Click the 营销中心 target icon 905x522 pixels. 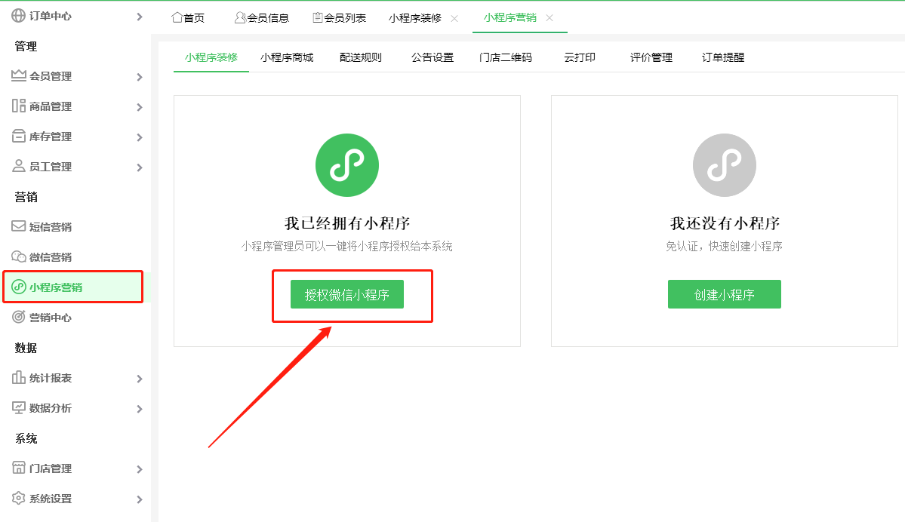tap(19, 318)
